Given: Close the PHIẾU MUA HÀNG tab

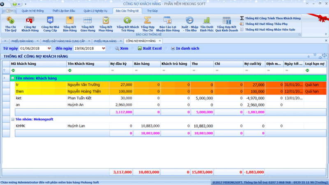Looking at the screenshot, I should [x=120, y=41].
